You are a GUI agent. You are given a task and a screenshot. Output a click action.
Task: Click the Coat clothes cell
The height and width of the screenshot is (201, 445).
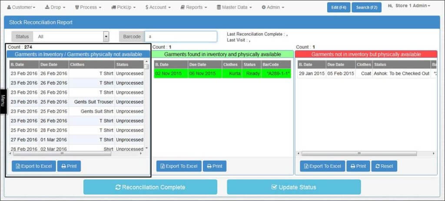(364, 74)
